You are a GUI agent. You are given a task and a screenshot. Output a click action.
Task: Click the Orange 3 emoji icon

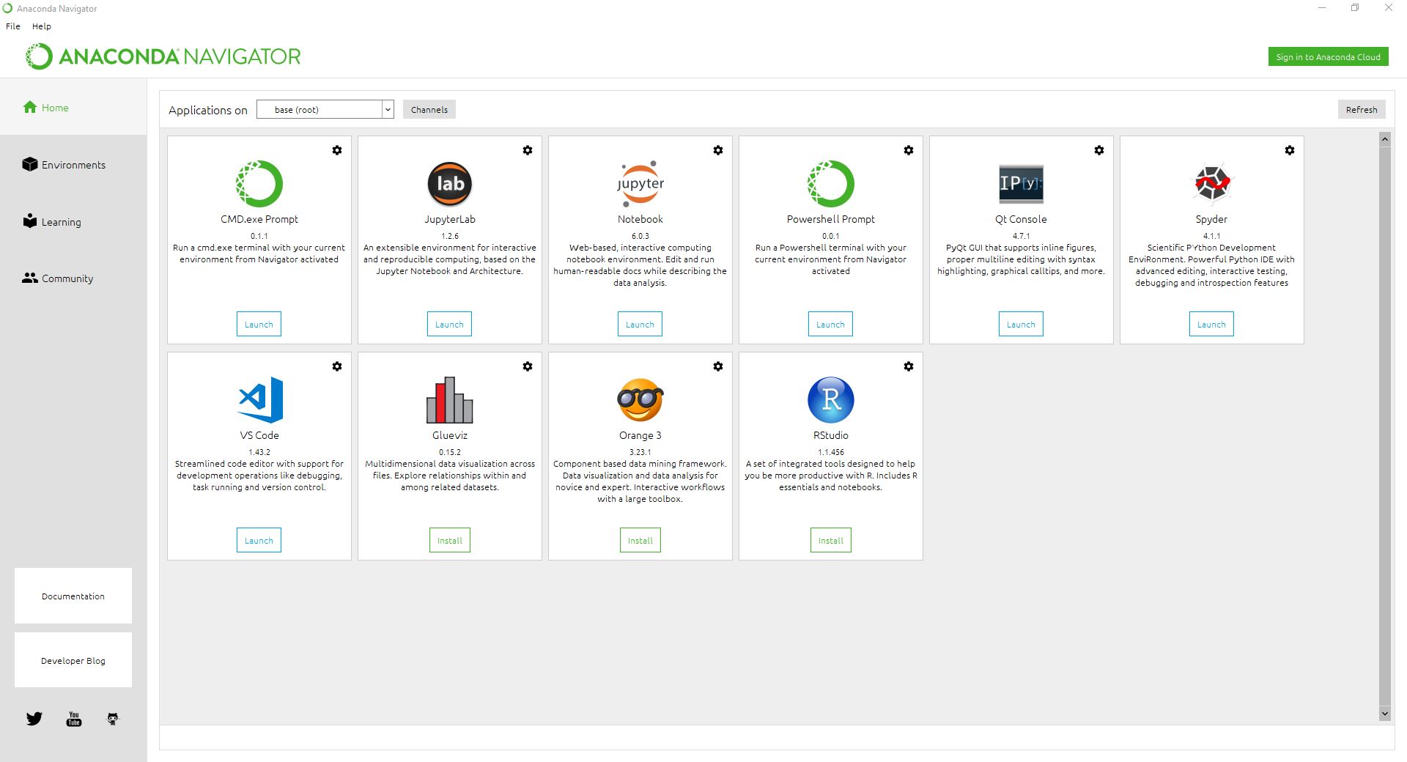pyautogui.click(x=640, y=400)
